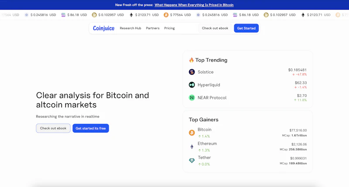
Task: Click the 11.8% gain value
Action: pyautogui.click(x=300, y=100)
